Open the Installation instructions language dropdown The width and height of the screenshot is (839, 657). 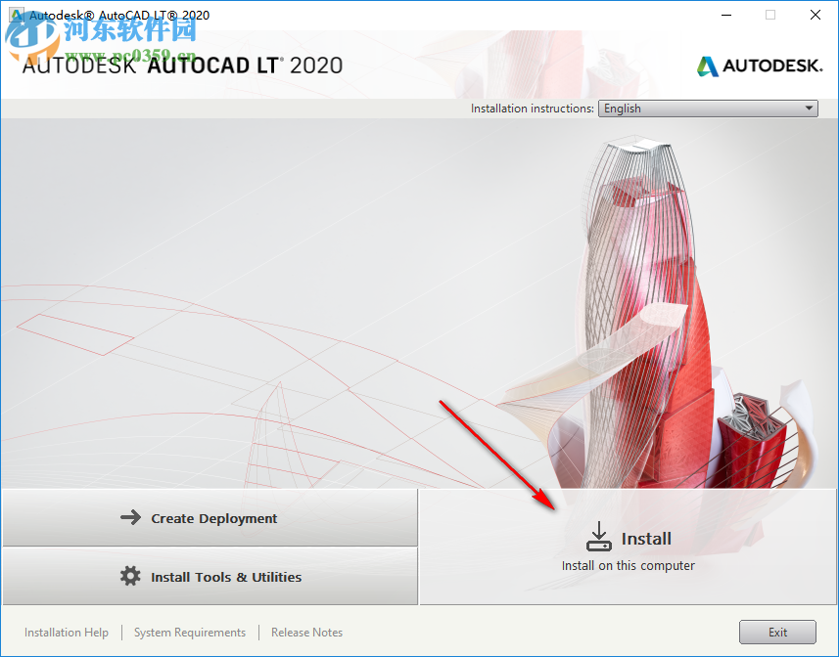point(707,109)
